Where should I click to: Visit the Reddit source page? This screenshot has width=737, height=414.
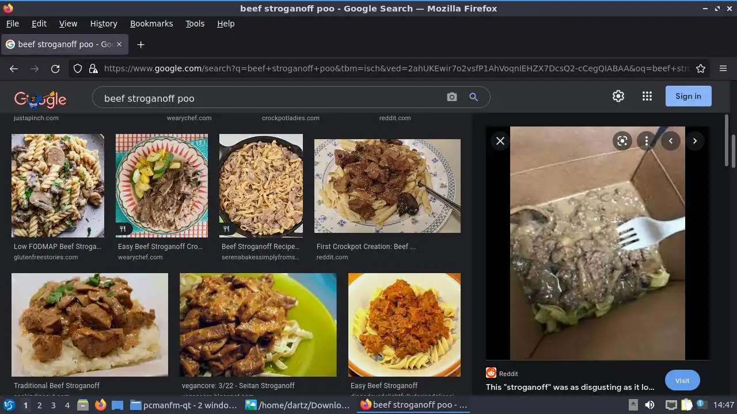682,381
